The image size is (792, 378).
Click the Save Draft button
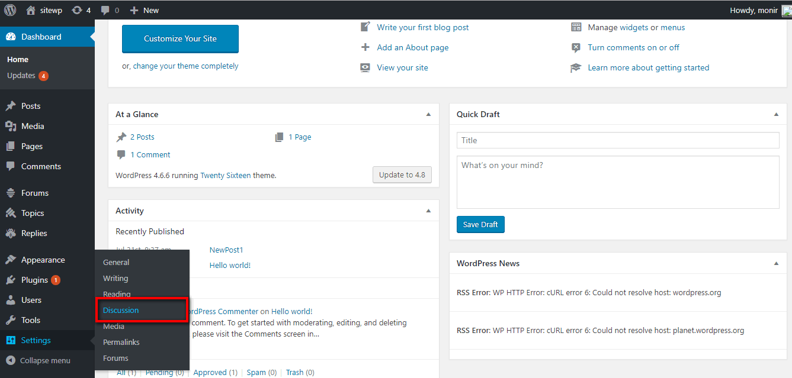pos(480,224)
